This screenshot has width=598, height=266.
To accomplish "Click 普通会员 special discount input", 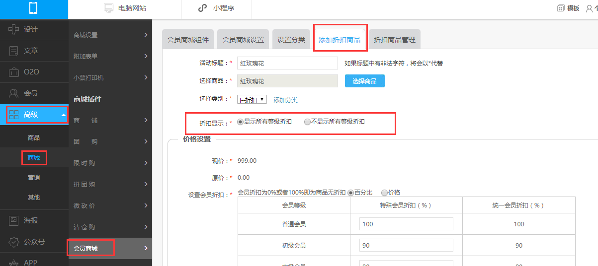I will click(406, 224).
